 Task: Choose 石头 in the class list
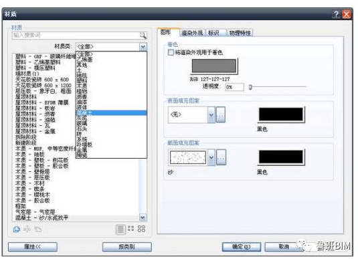tap(111, 128)
